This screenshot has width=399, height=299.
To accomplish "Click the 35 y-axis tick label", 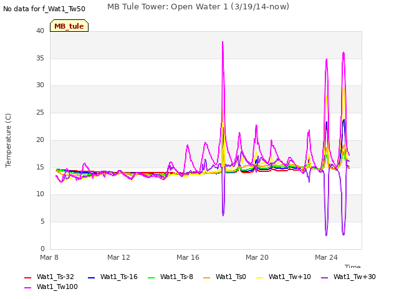I will (x=40, y=58).
